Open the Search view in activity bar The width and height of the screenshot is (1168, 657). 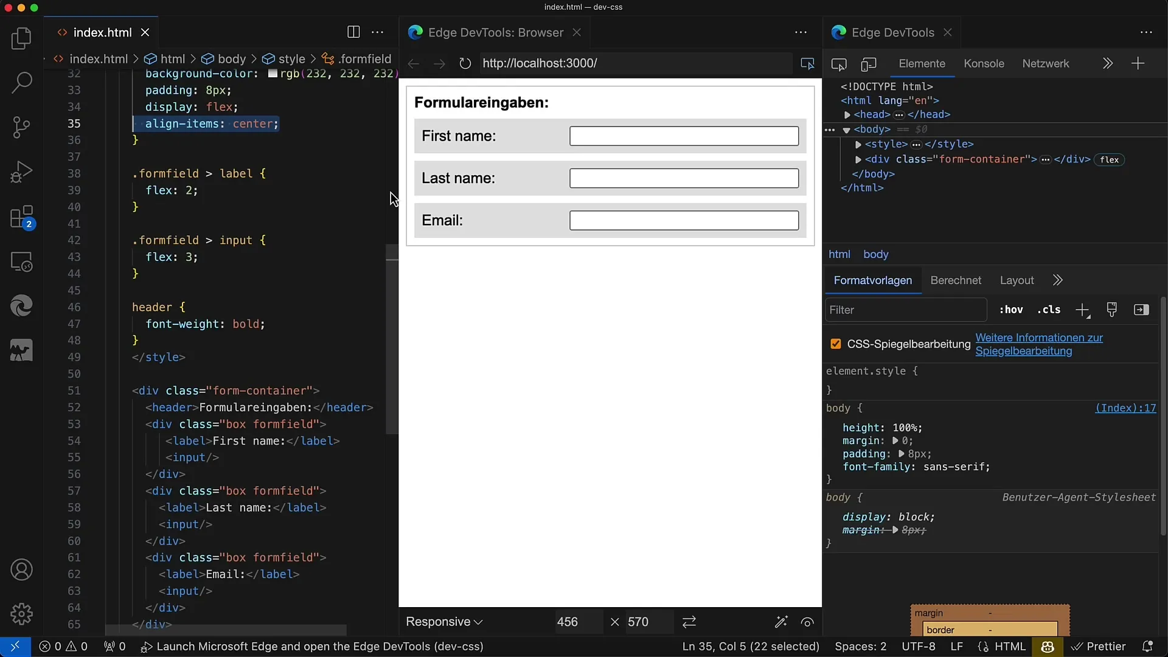coord(21,83)
